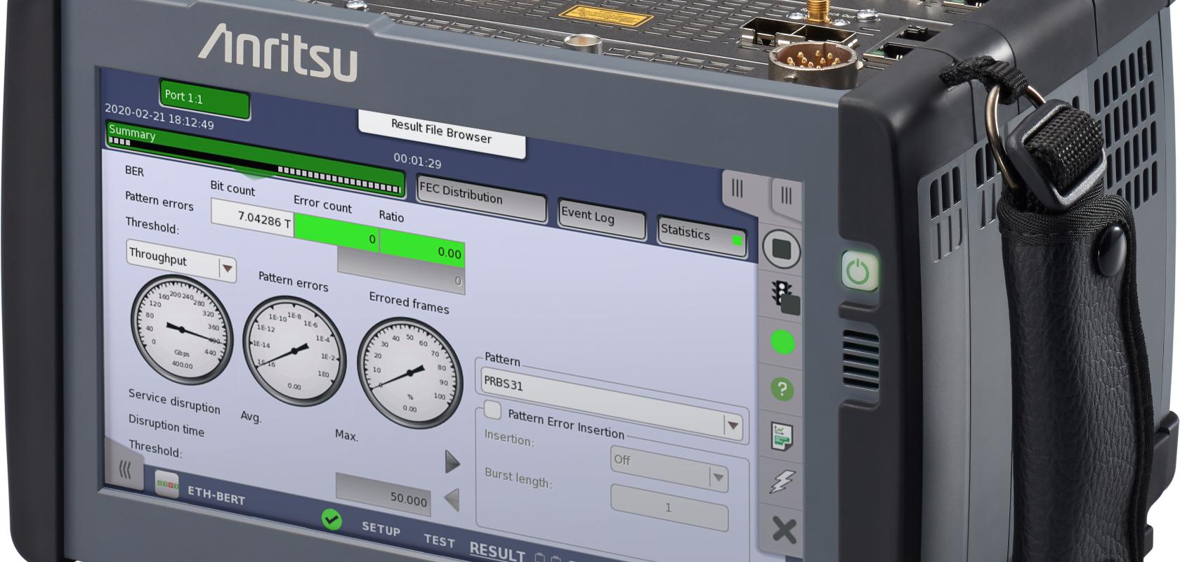Tap the ETH-BERT application icon
The image size is (1180, 562).
[x=167, y=484]
